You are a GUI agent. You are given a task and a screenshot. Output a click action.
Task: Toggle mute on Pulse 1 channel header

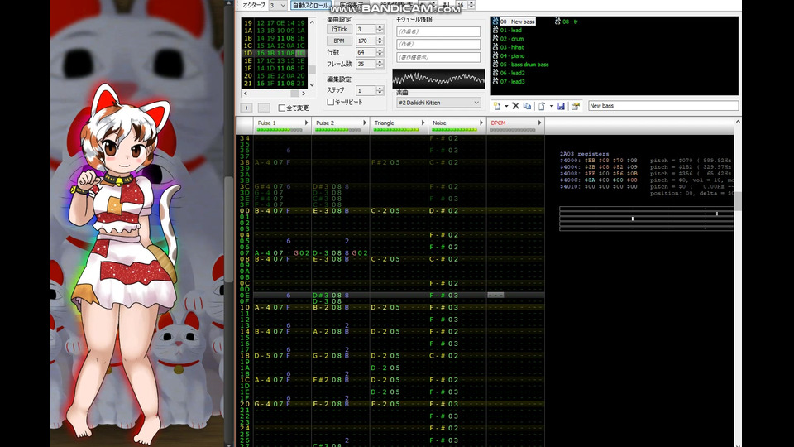pyautogui.click(x=267, y=123)
